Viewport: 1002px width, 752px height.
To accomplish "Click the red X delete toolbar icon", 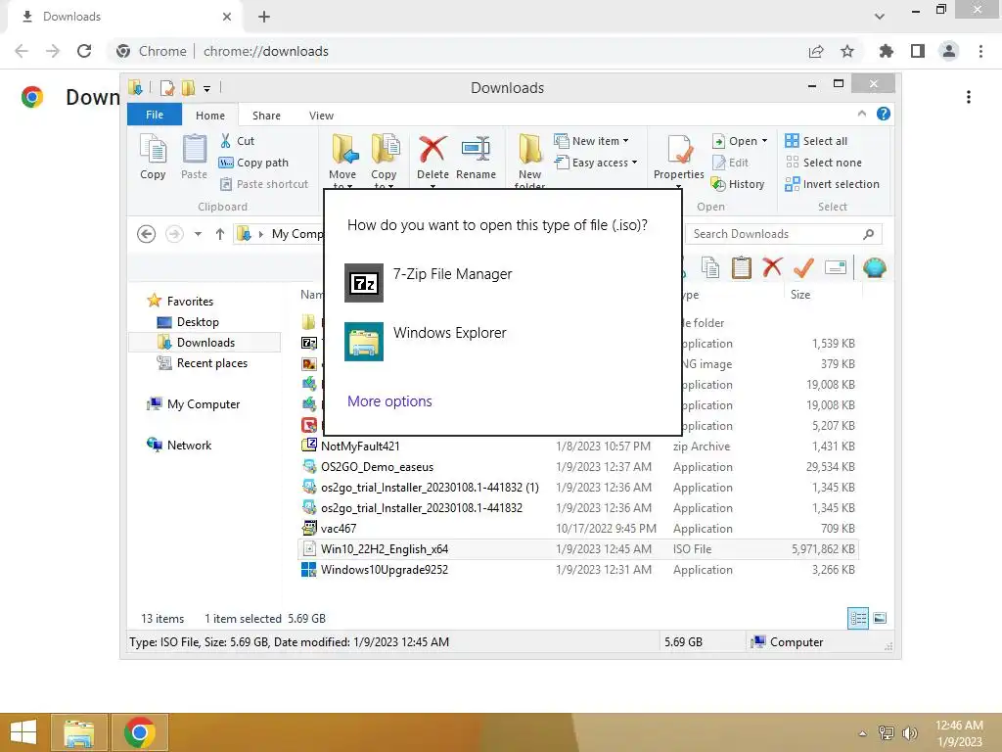I will pyautogui.click(x=772, y=267).
